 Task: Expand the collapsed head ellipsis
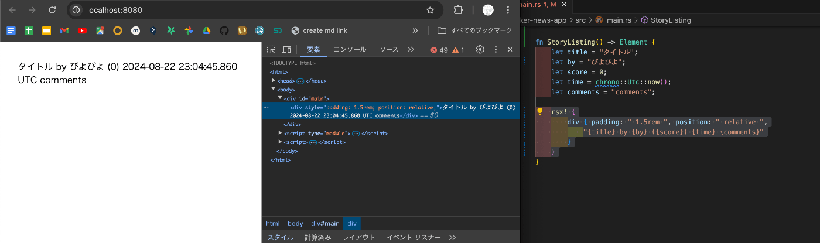coord(300,81)
